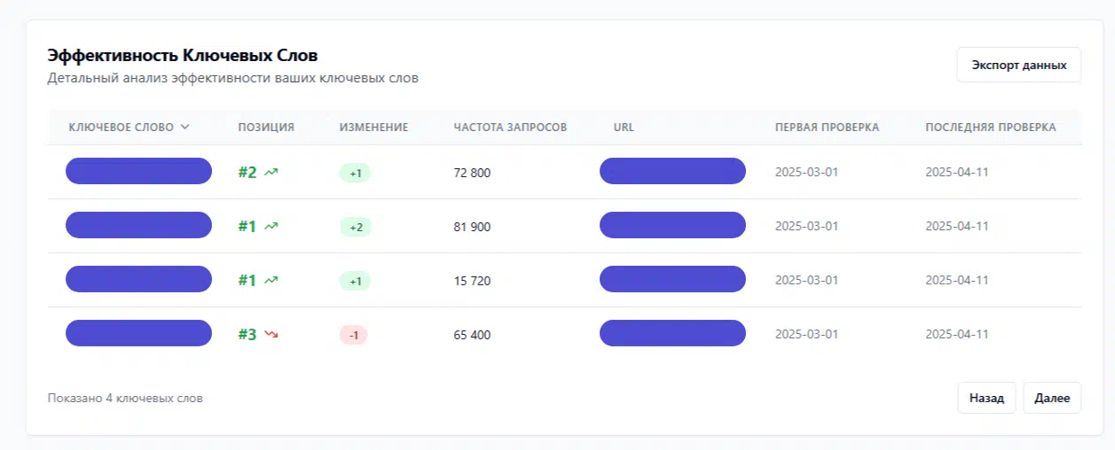This screenshot has height=450, width=1115.
Task: Select the blurred keyword in the 81 900 row
Action: (138, 225)
